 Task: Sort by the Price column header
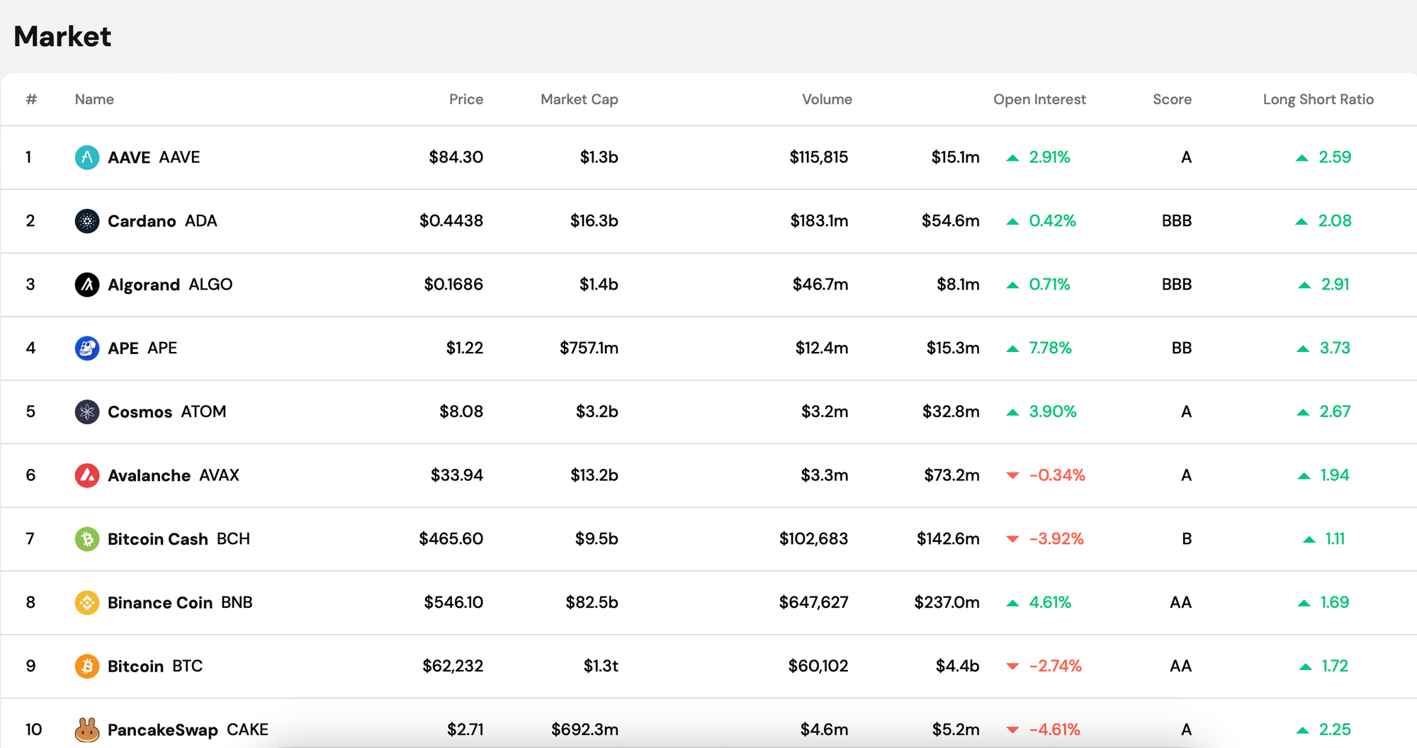pyautogui.click(x=466, y=99)
